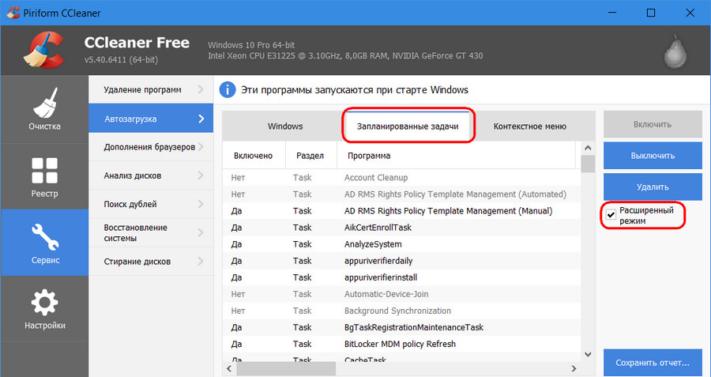Click Сохранить отчет button
Screen dimensions: 711x377
point(653,363)
